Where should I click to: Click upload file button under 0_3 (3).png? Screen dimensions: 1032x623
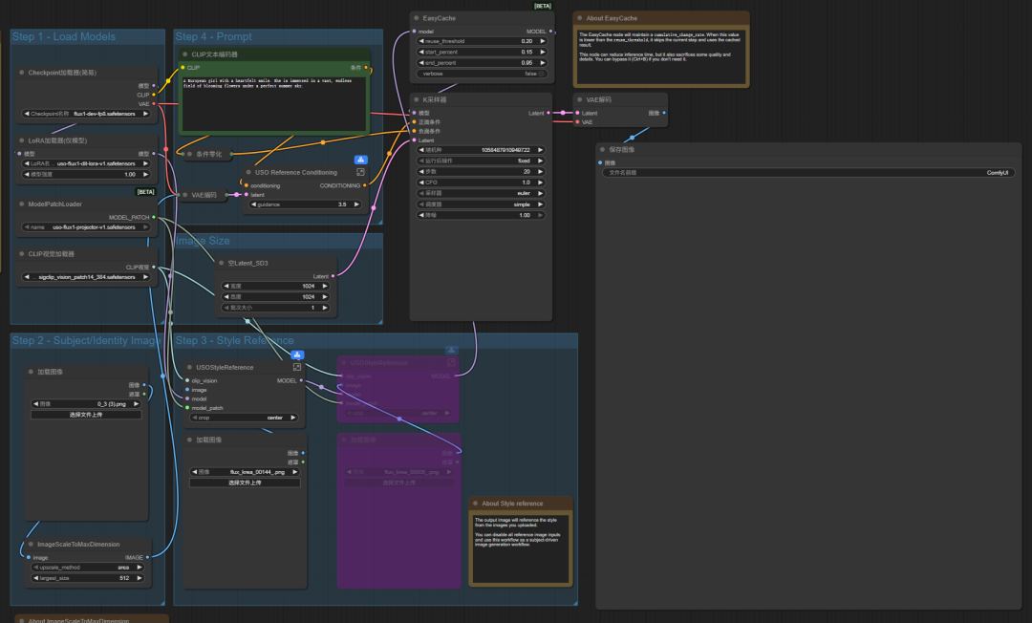[86, 415]
